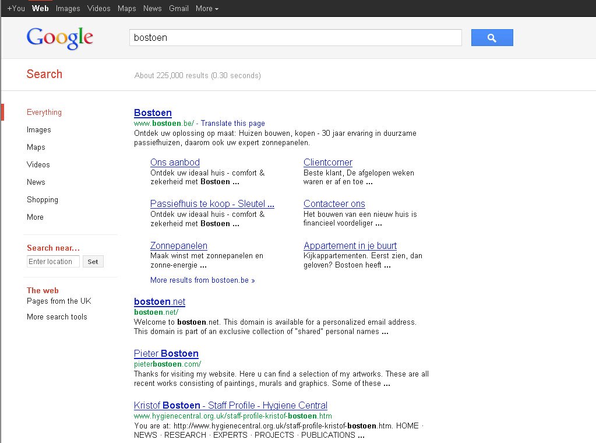
Task: Click the Enter location field
Action: tap(53, 262)
